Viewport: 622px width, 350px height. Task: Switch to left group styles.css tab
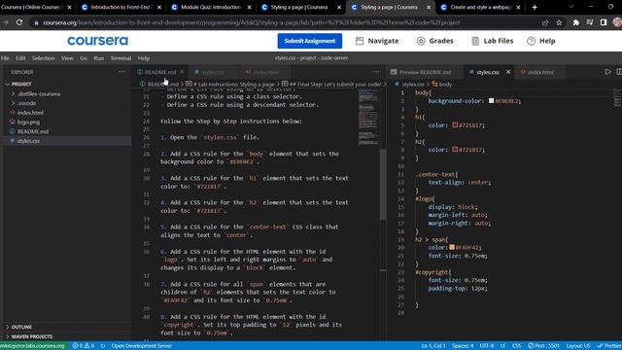(x=213, y=72)
